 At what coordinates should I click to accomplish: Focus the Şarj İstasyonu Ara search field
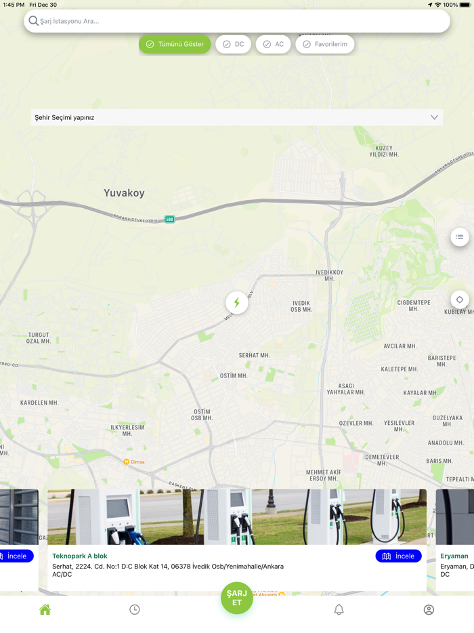pos(237,21)
